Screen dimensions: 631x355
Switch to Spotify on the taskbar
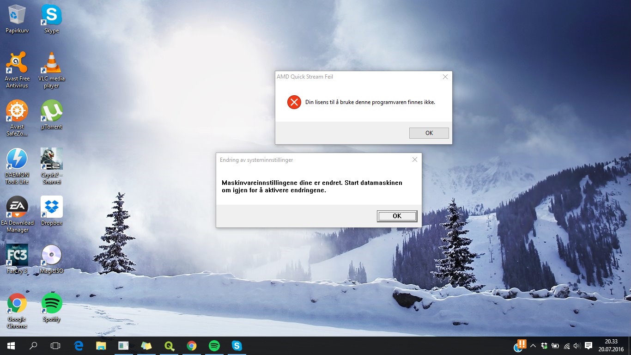tap(214, 346)
